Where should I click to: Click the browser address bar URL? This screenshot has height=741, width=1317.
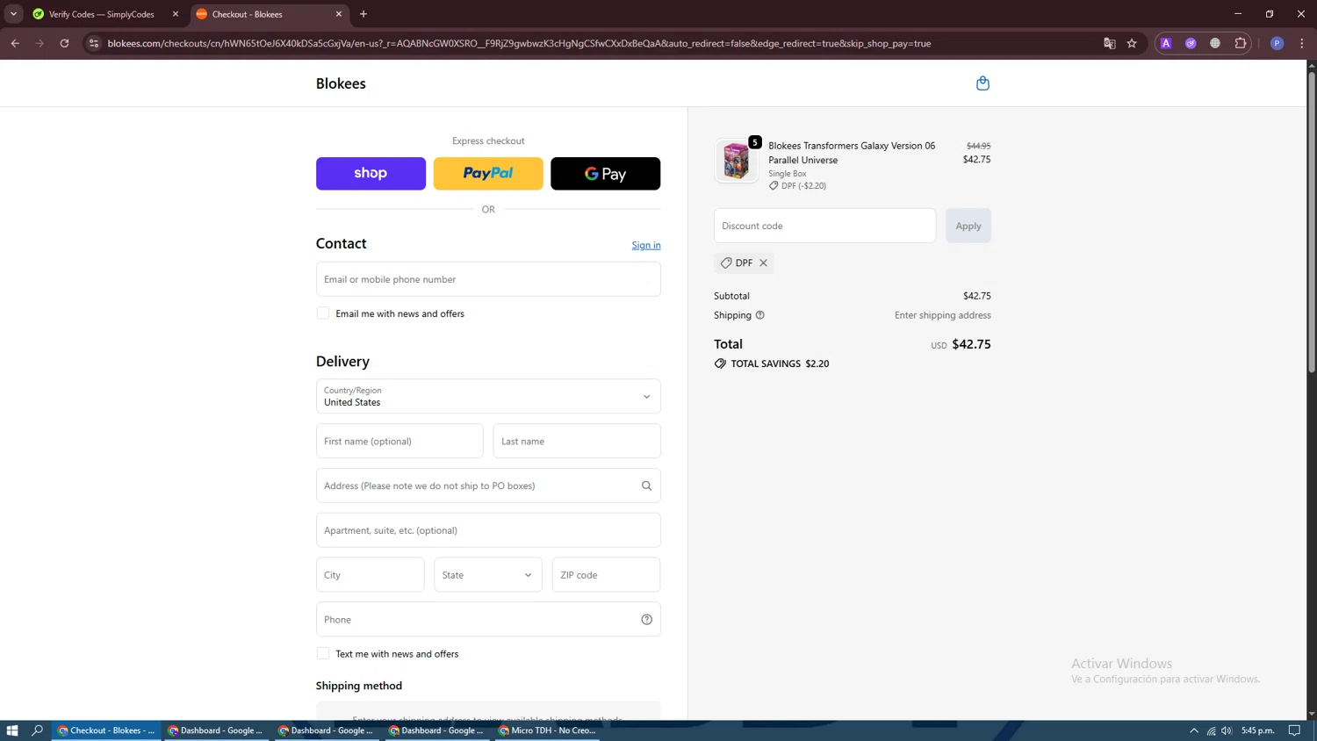[519, 43]
